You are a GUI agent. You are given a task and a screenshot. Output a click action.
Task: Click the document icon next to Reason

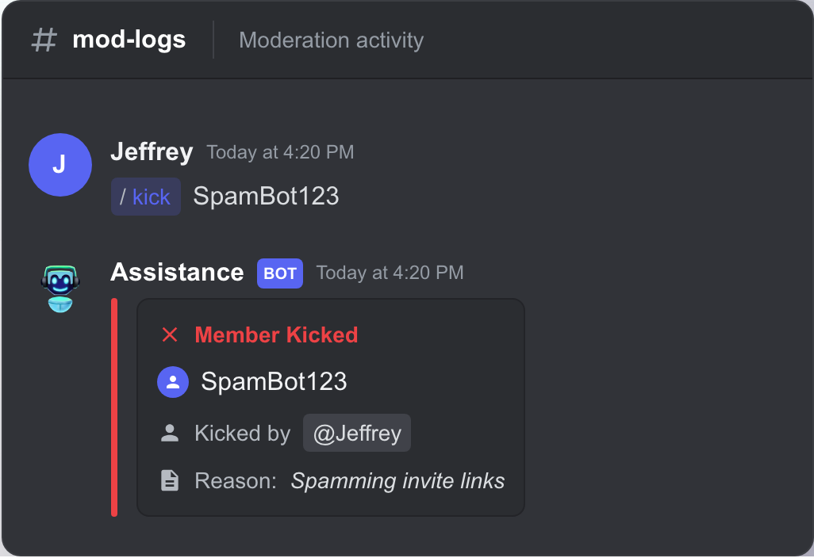click(169, 480)
